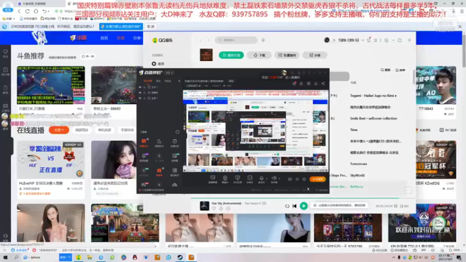This screenshot has height=262, width=466.
Task: Open the follow heart icon in the Douyu sidebar
Action: (5, 52)
